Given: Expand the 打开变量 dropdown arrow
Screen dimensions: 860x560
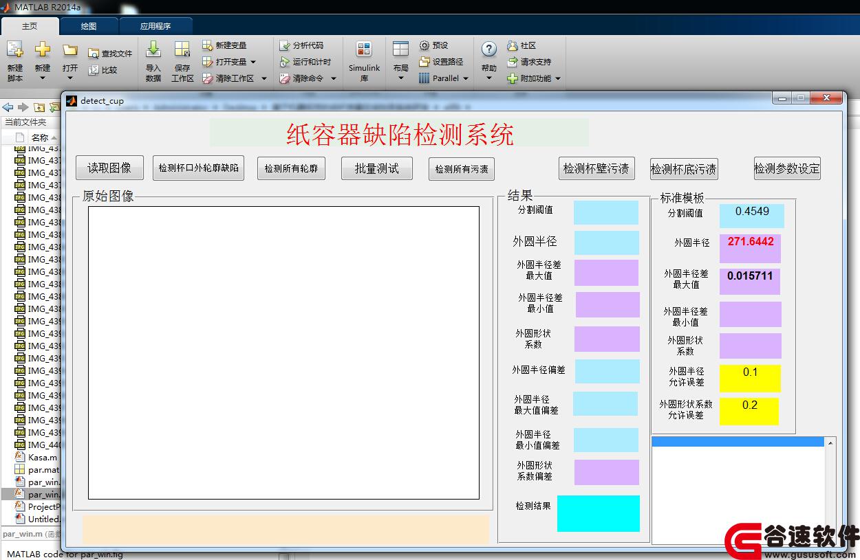Looking at the screenshot, I should (x=253, y=62).
